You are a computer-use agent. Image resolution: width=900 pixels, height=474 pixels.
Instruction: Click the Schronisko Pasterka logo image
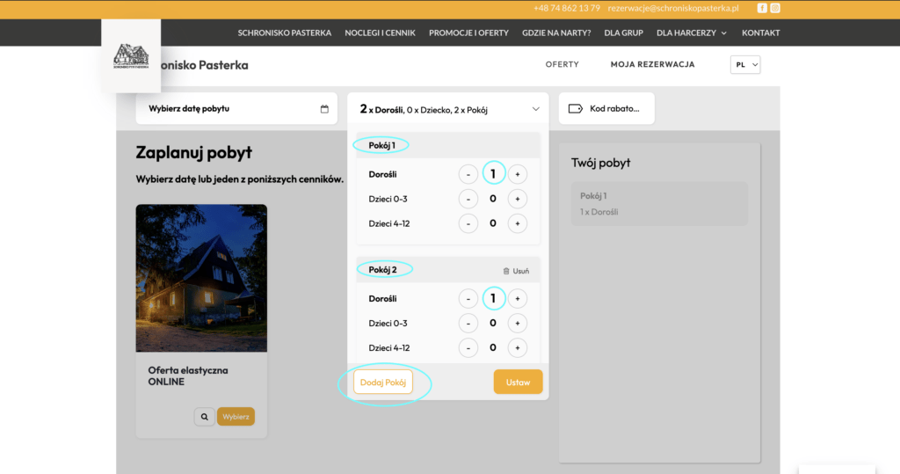pyautogui.click(x=131, y=56)
